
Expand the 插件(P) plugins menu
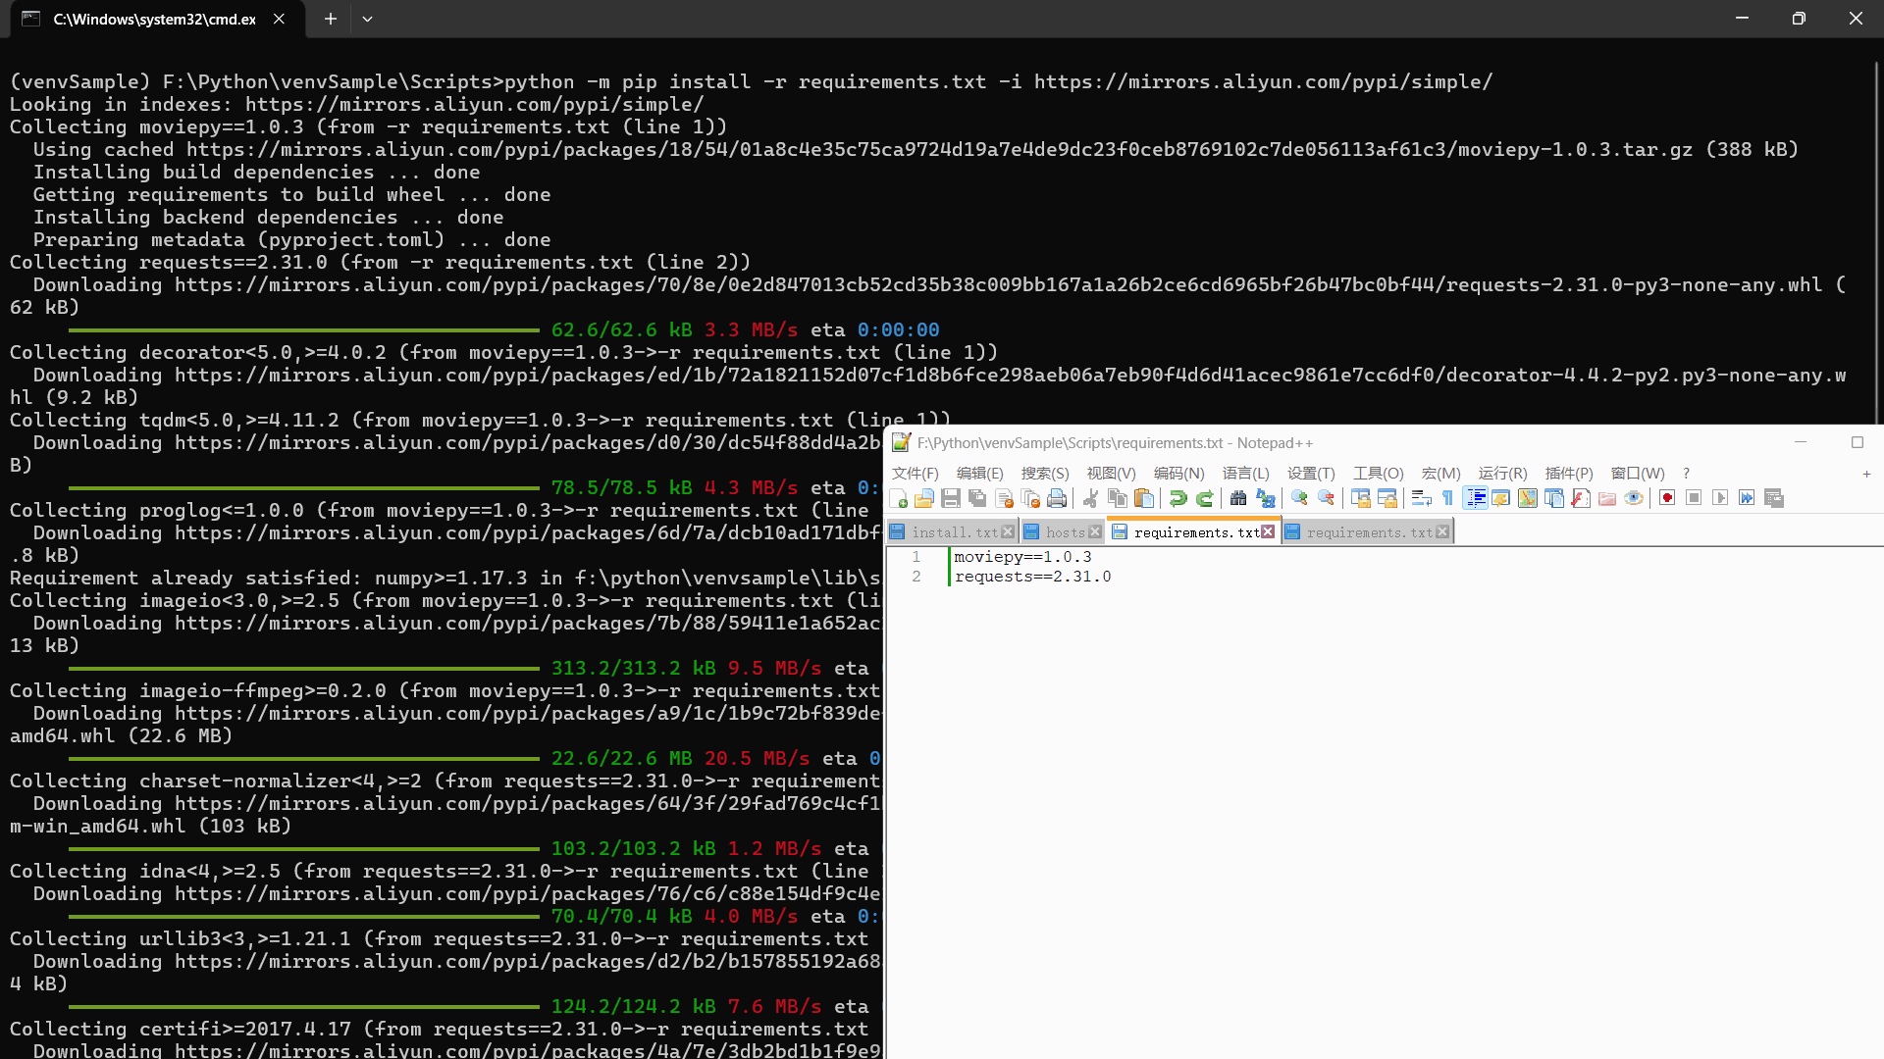coord(1568,473)
